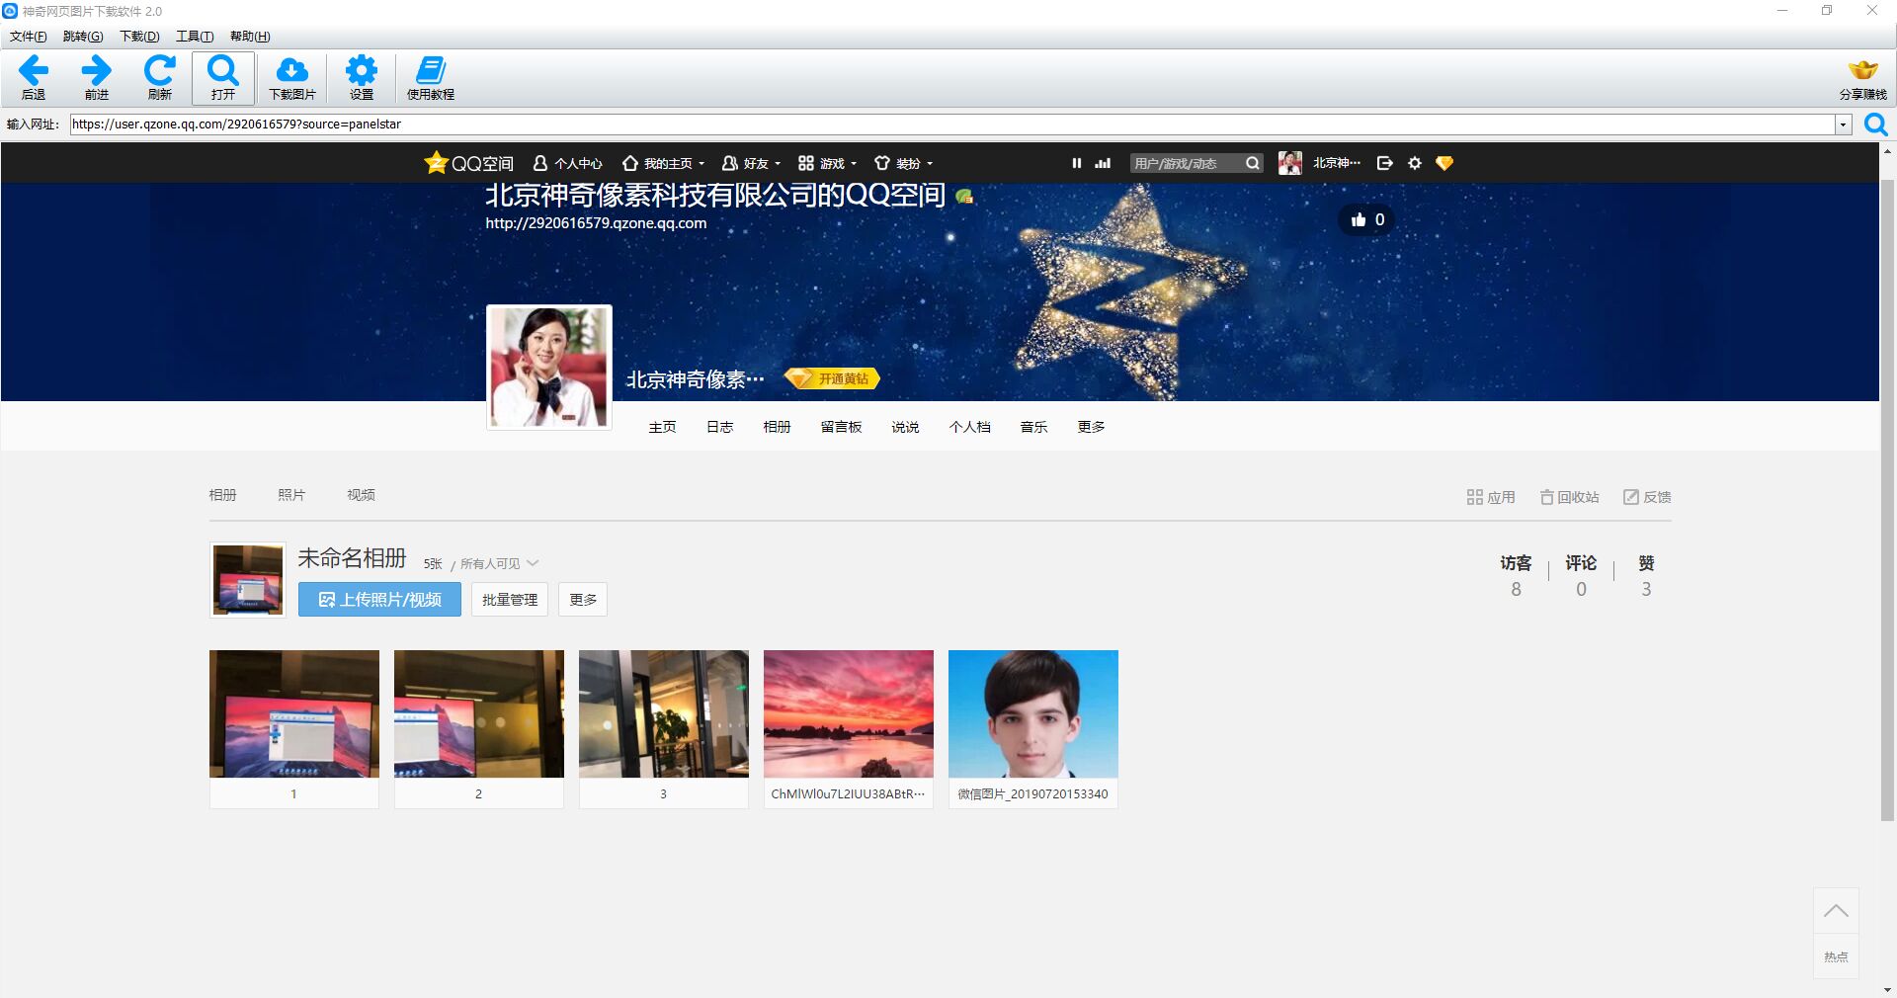Click green leaf icon beside space title
This screenshot has height=998, width=1897.
pos(964,197)
